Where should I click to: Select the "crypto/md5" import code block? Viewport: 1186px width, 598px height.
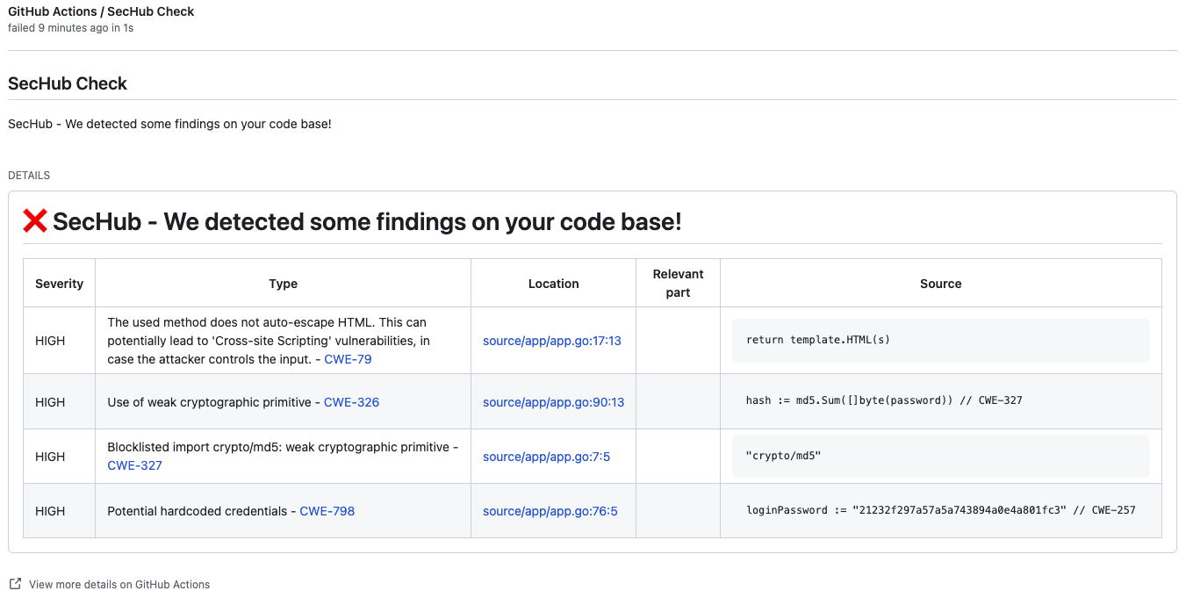pyautogui.click(x=783, y=457)
